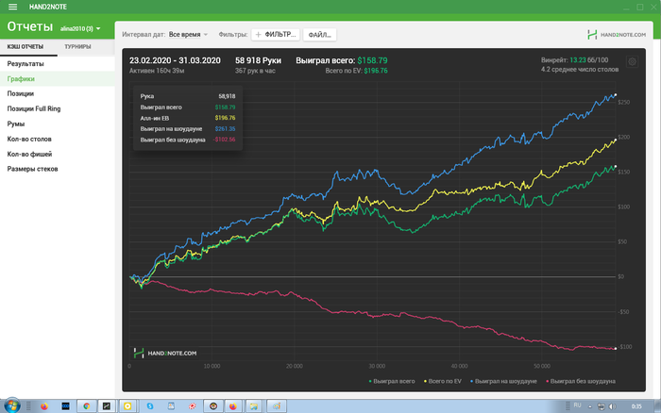Viewport: 661px width, 413px height.
Task: Click the yellow EV line endpoint marker
Action: pos(616,140)
